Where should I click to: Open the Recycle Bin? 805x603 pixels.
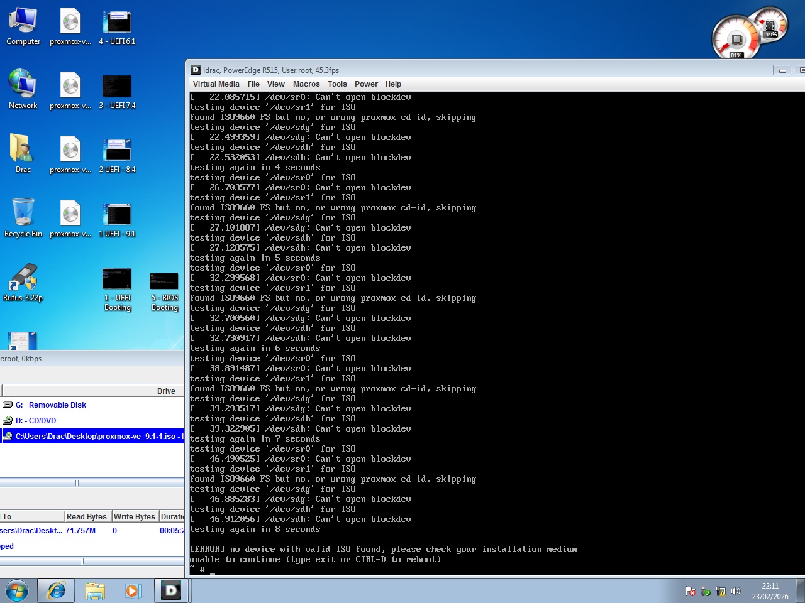tap(23, 218)
